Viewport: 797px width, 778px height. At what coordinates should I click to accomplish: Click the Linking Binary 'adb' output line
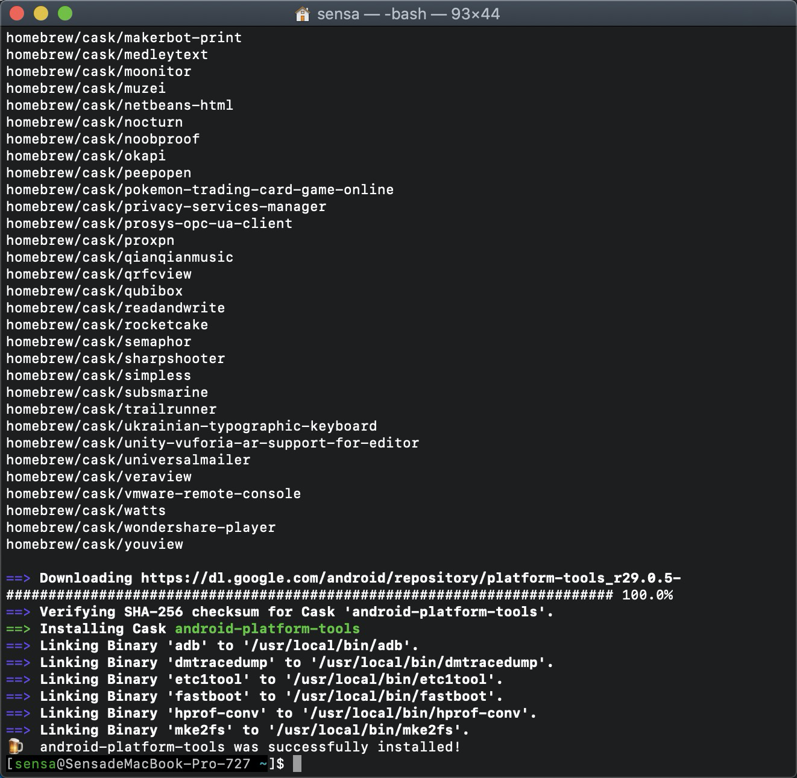(211, 645)
